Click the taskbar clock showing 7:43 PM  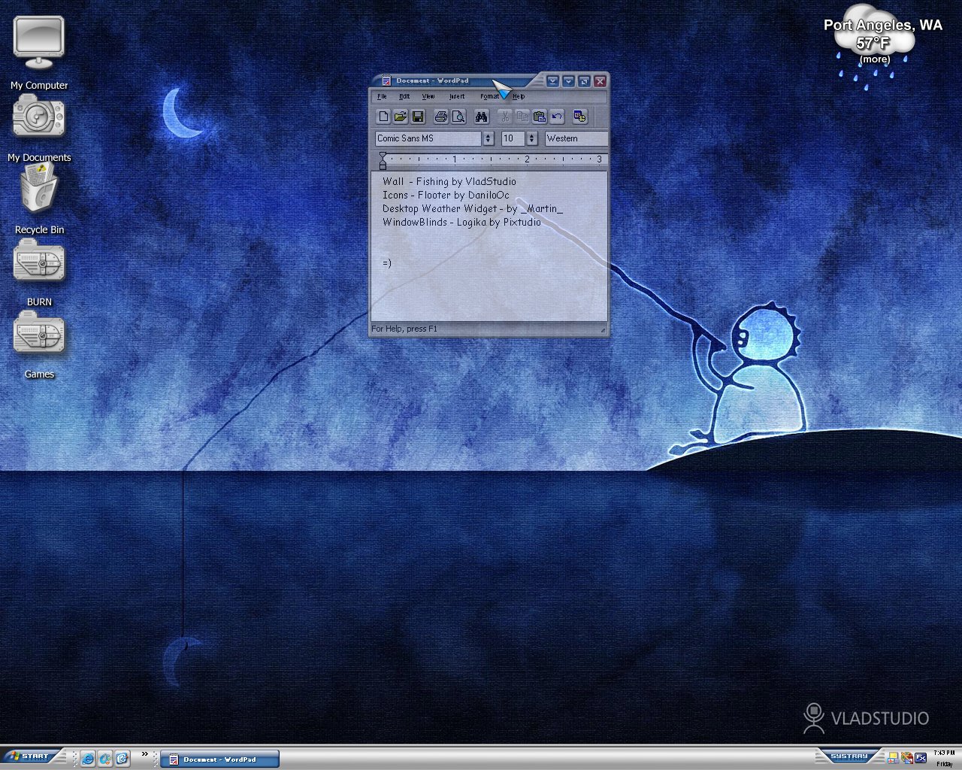944,753
